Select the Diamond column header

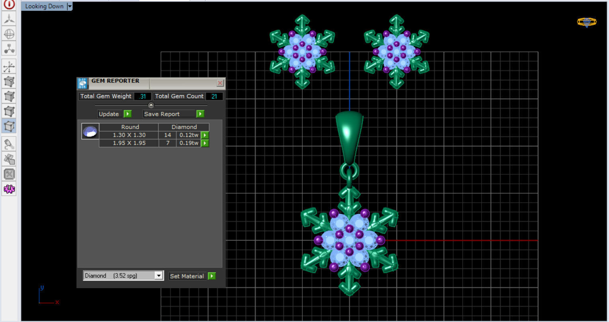184,127
